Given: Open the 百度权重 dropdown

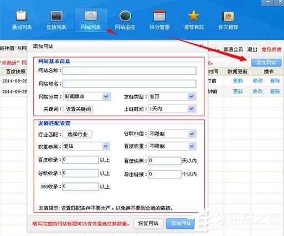Looking at the screenshot, I should tap(172, 146).
